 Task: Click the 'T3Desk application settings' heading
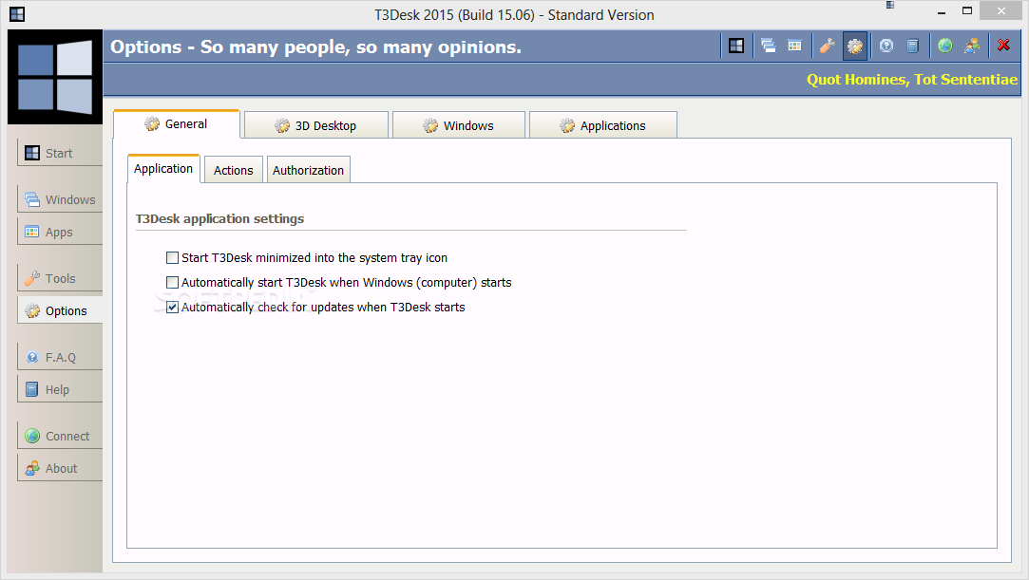tap(219, 219)
